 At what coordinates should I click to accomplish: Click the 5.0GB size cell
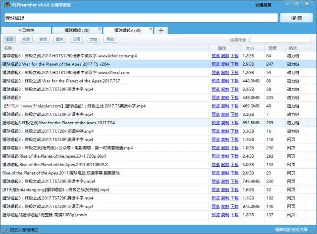tap(248, 165)
